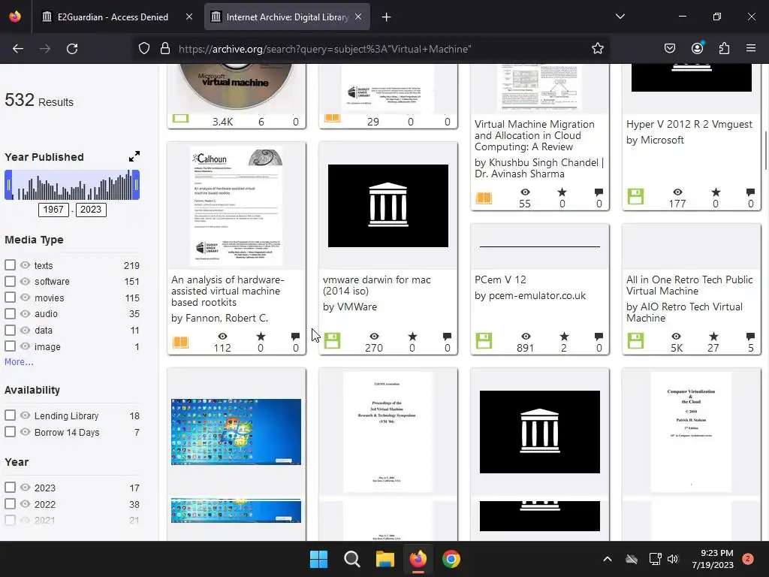Click the address bar URL
The width and height of the screenshot is (769, 577).
pyautogui.click(x=324, y=49)
